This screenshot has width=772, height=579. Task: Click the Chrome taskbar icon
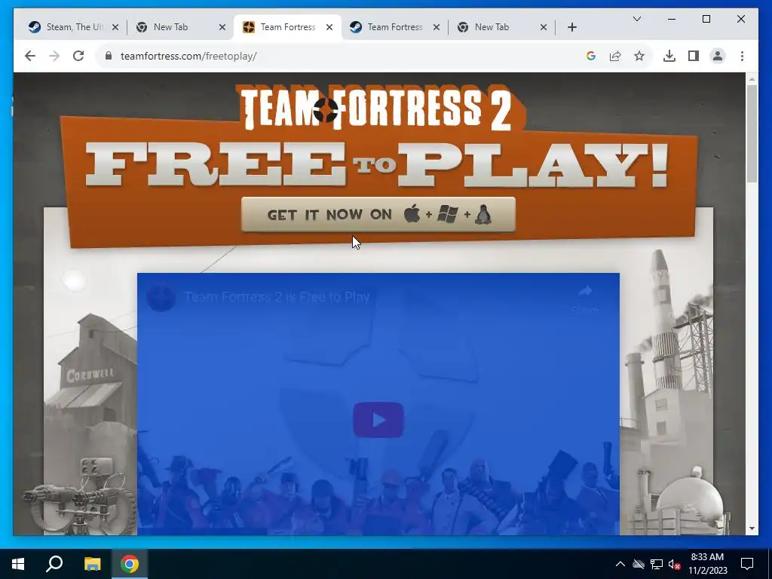(x=130, y=564)
